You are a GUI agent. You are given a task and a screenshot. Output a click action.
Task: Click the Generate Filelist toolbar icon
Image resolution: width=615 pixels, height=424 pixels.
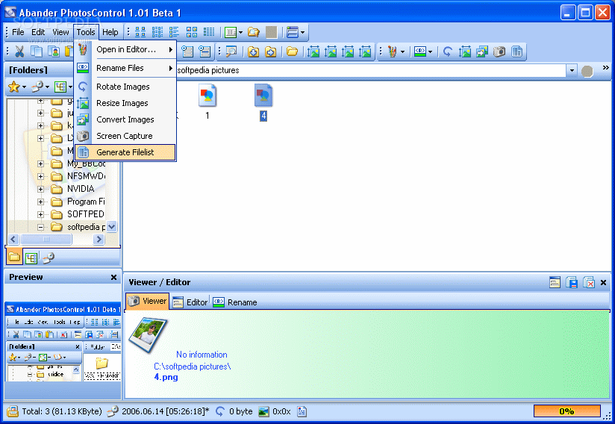(x=517, y=52)
